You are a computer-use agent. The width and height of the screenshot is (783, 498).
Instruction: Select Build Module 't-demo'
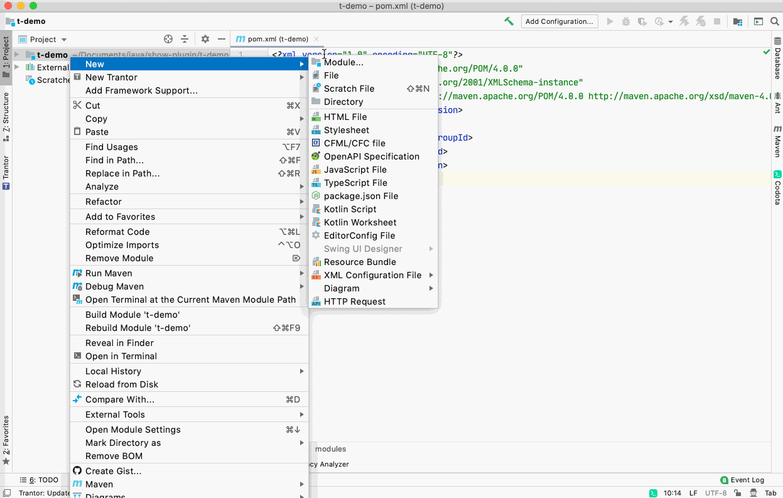point(189,315)
